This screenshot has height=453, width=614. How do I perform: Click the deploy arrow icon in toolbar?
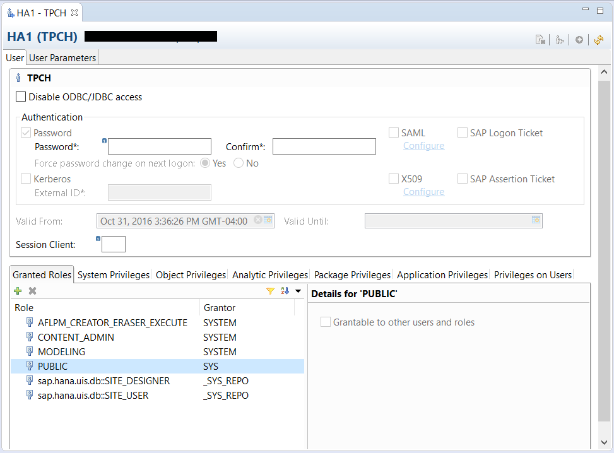point(579,40)
